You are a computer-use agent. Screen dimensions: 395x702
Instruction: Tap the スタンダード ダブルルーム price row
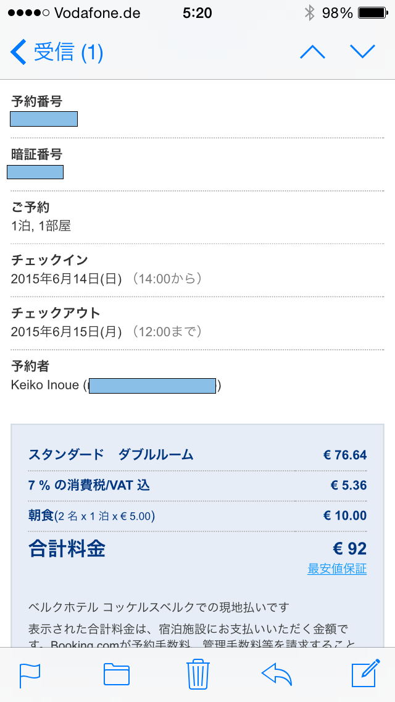[x=197, y=455]
